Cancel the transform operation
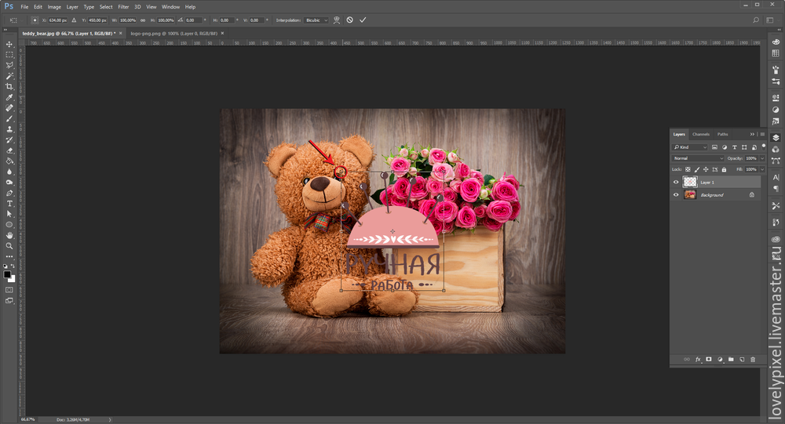Viewport: 785px width, 424px height. [x=349, y=20]
